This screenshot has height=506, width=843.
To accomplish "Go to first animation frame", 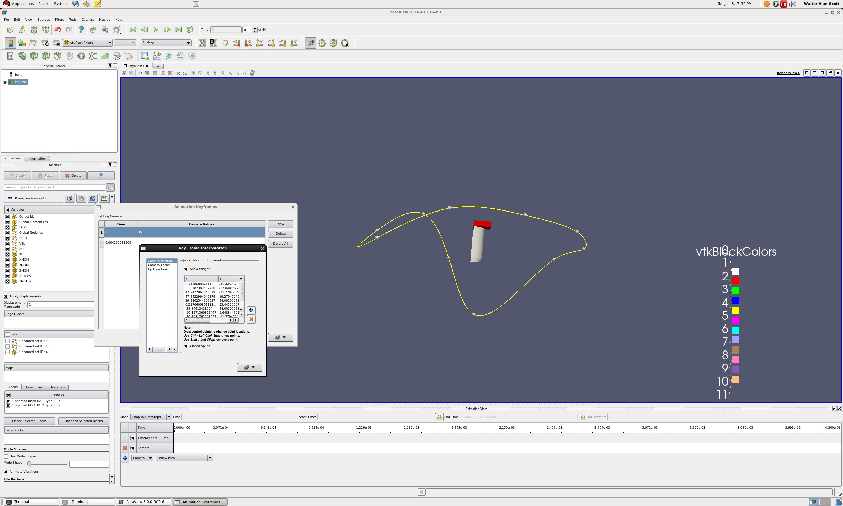I will tap(133, 30).
